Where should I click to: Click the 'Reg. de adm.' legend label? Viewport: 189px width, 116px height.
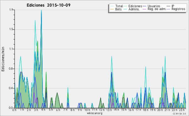pos(157,9)
